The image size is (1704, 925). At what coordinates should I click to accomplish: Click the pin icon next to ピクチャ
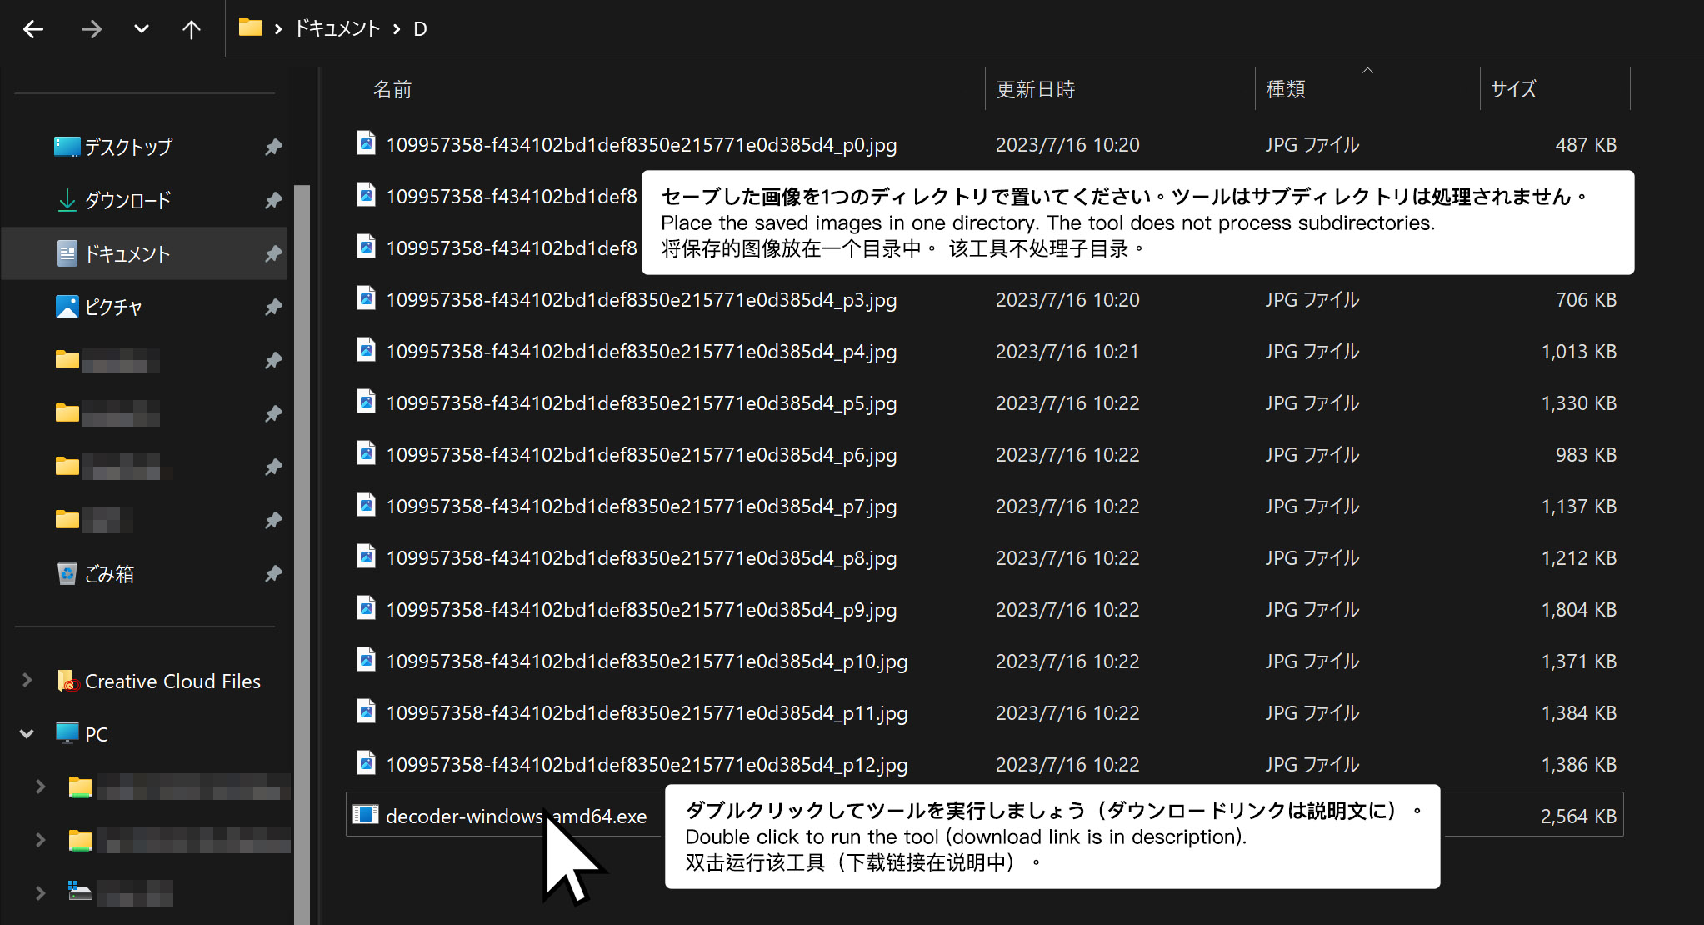(273, 307)
